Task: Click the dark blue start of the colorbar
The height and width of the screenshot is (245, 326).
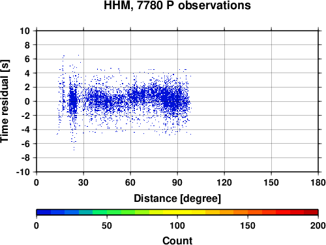Action: point(44,212)
